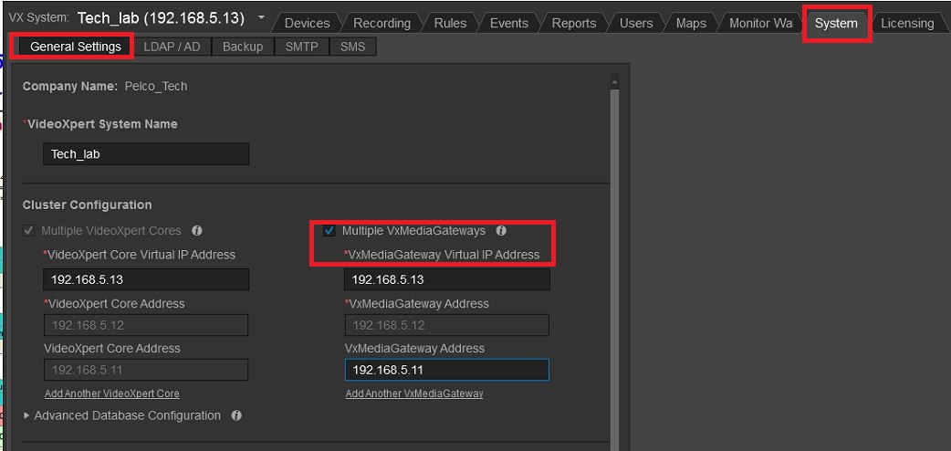Select the System tab
The height and width of the screenshot is (451, 951).
point(836,23)
